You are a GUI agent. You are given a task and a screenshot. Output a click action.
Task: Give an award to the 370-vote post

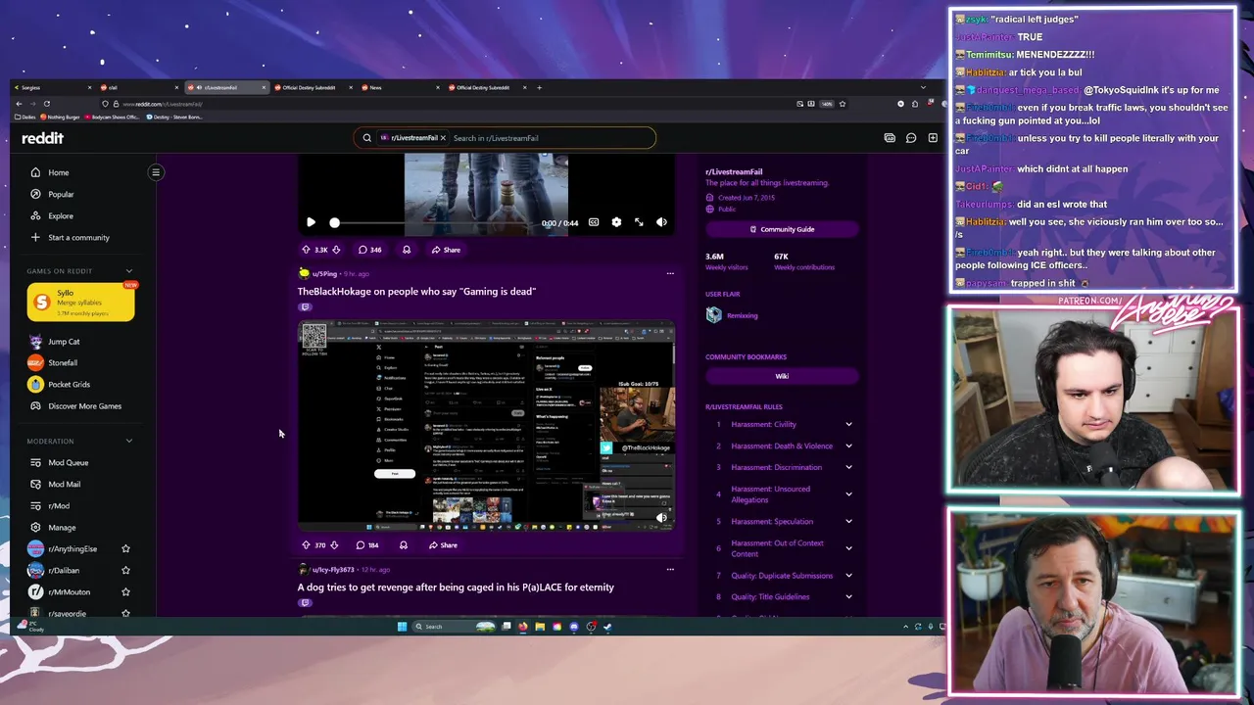coord(404,545)
